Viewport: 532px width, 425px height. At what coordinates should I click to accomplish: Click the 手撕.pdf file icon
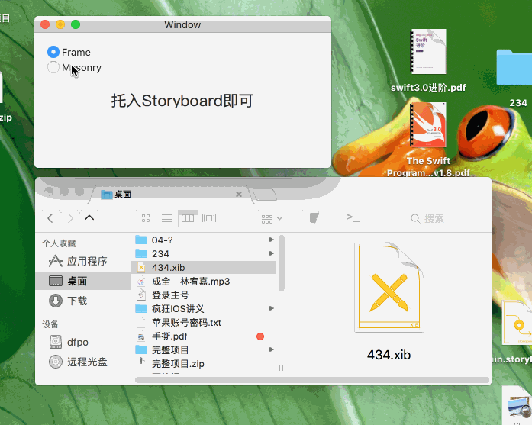tap(141, 336)
